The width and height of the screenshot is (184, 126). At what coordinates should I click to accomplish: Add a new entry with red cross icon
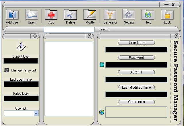[51, 15]
